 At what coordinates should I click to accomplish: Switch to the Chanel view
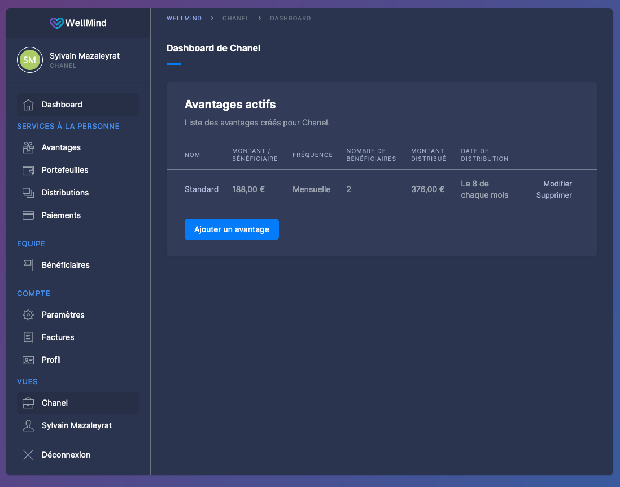click(x=55, y=403)
